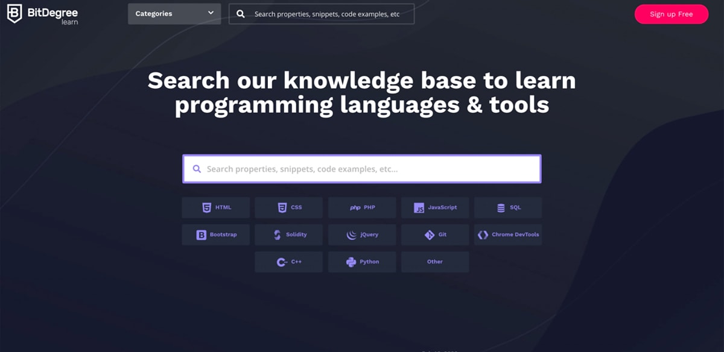
Task: Click the Categories dropdown chevron arrow
Action: click(211, 13)
